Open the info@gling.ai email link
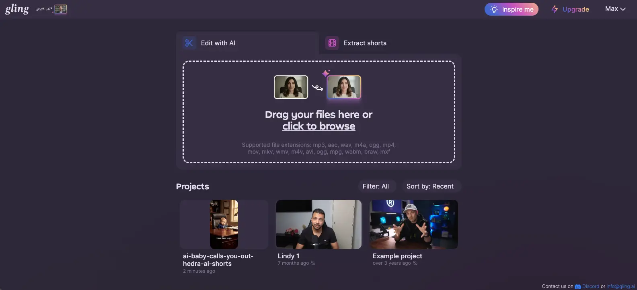The height and width of the screenshot is (290, 637). tap(621, 286)
